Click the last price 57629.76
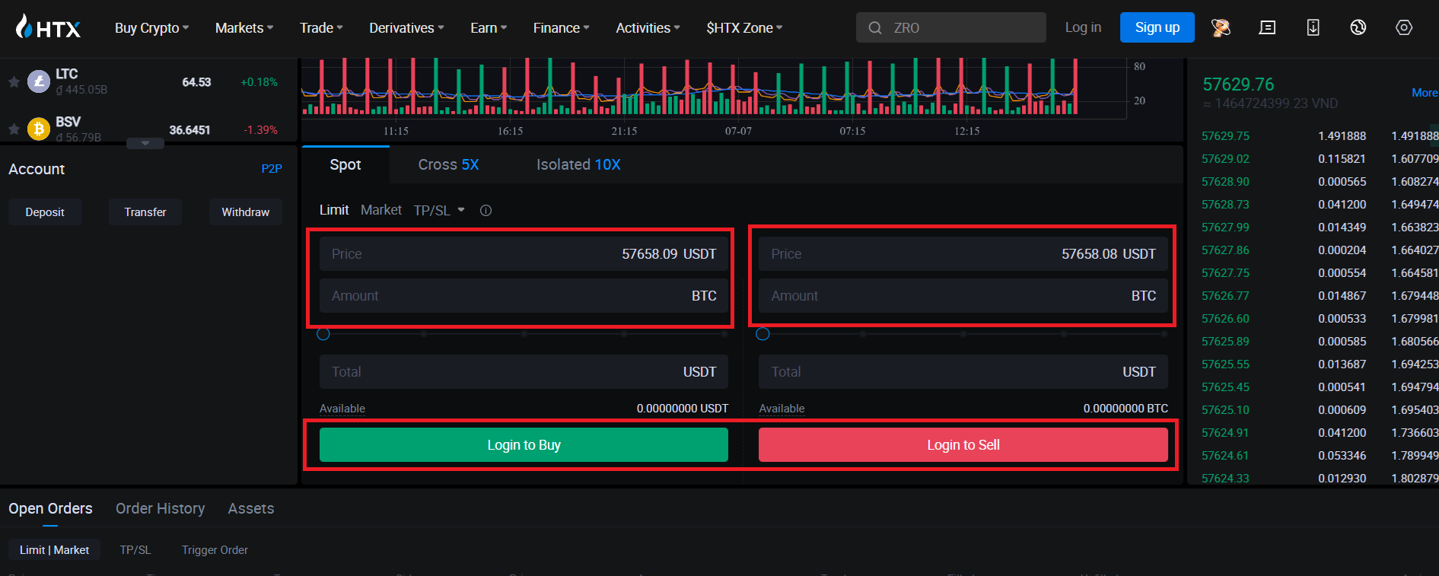The image size is (1439, 576). [x=1238, y=84]
